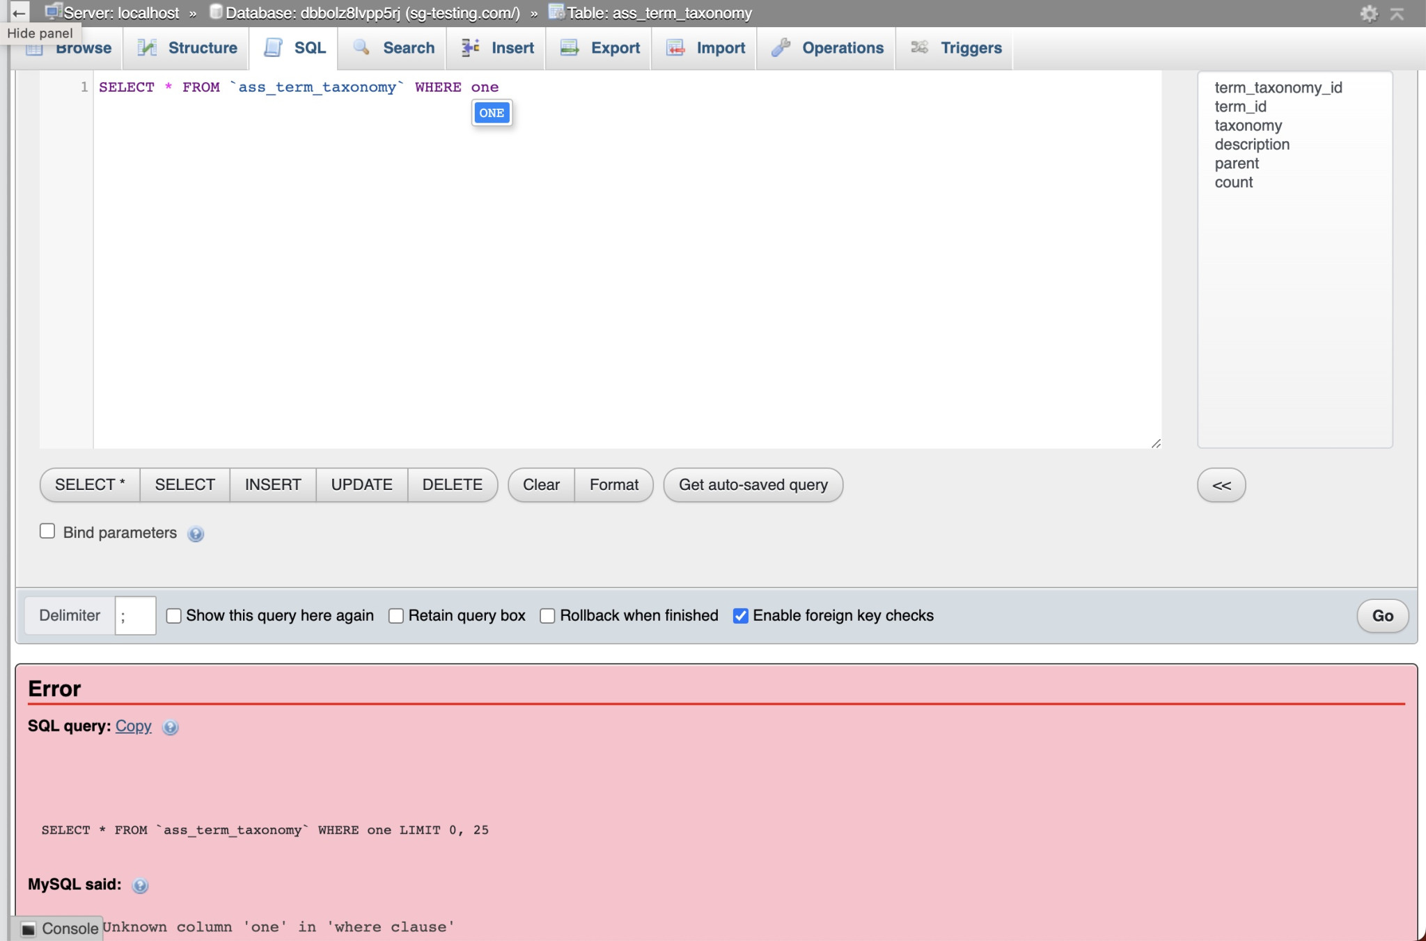Click help icon beside SQL query Copy
The image size is (1426, 941).
coord(170,727)
